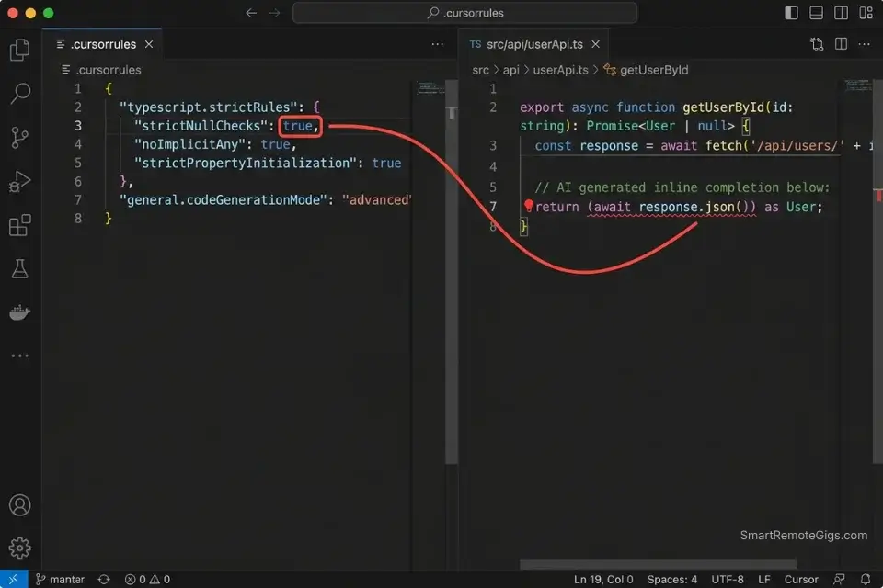
Task: Switch to the .cursorrules tab
Action: tap(103, 43)
